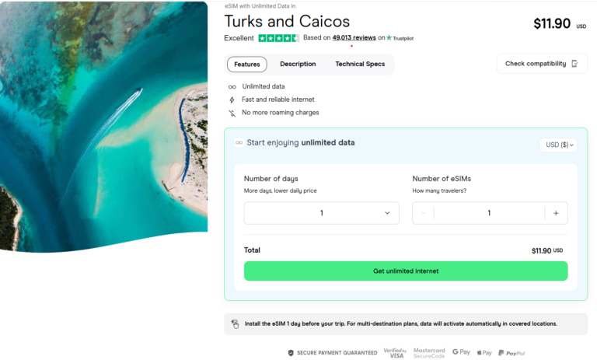Click the Apple Pay icon
The image size is (597, 360).
(484, 352)
